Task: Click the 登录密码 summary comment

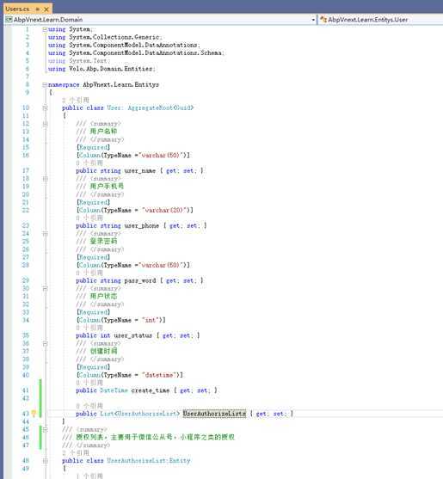Action: coord(103,242)
